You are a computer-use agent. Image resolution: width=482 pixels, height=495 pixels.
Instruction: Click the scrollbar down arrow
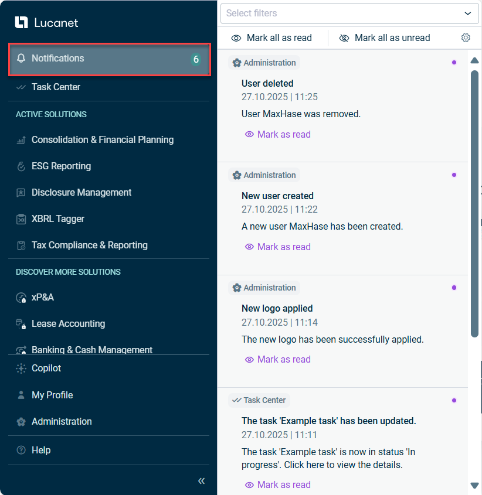(x=474, y=486)
